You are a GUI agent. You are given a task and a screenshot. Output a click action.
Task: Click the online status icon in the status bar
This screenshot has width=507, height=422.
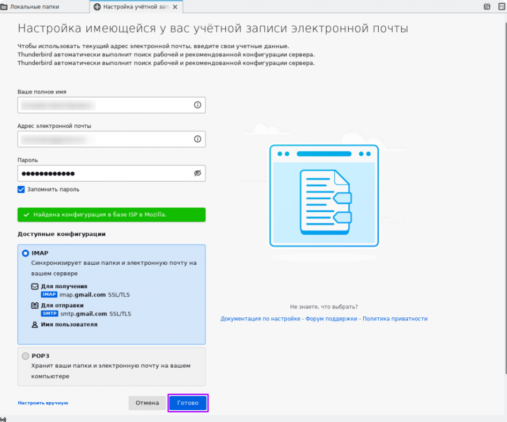click(3, 418)
